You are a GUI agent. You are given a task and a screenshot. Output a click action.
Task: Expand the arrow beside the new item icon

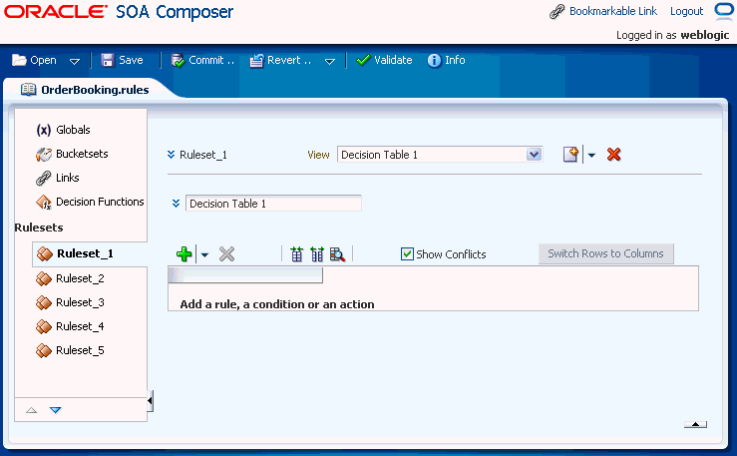coord(591,155)
